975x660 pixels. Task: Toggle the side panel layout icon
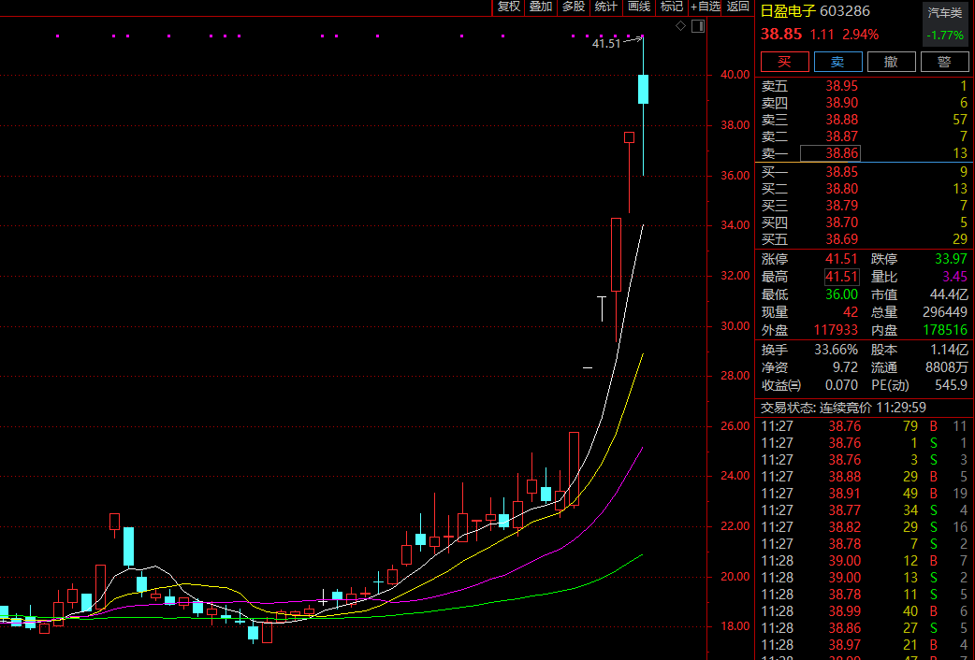click(x=697, y=26)
